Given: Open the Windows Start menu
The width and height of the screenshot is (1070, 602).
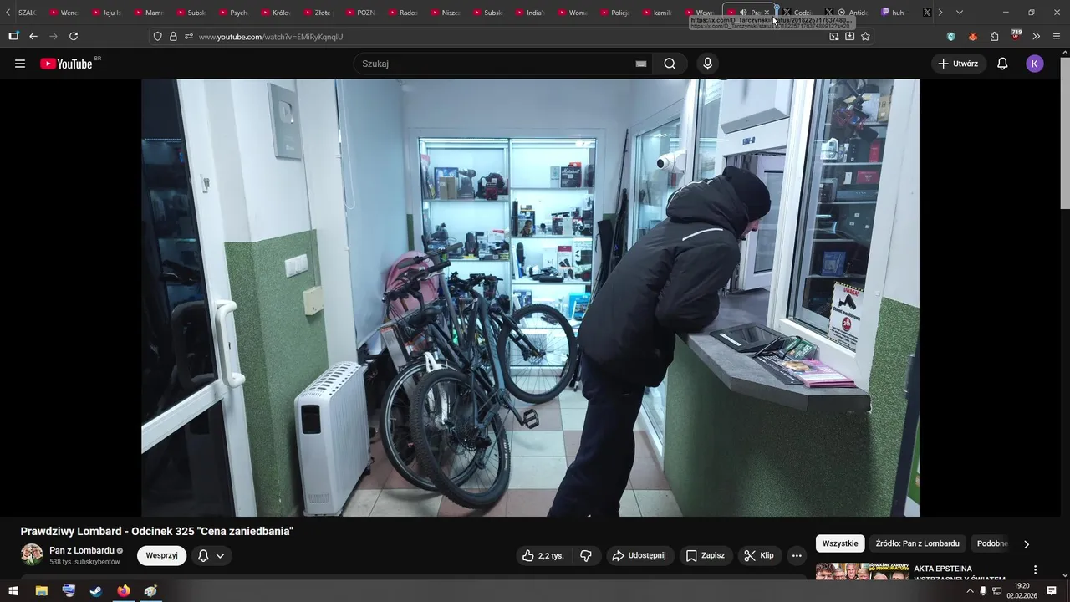Looking at the screenshot, I should pos(13,591).
